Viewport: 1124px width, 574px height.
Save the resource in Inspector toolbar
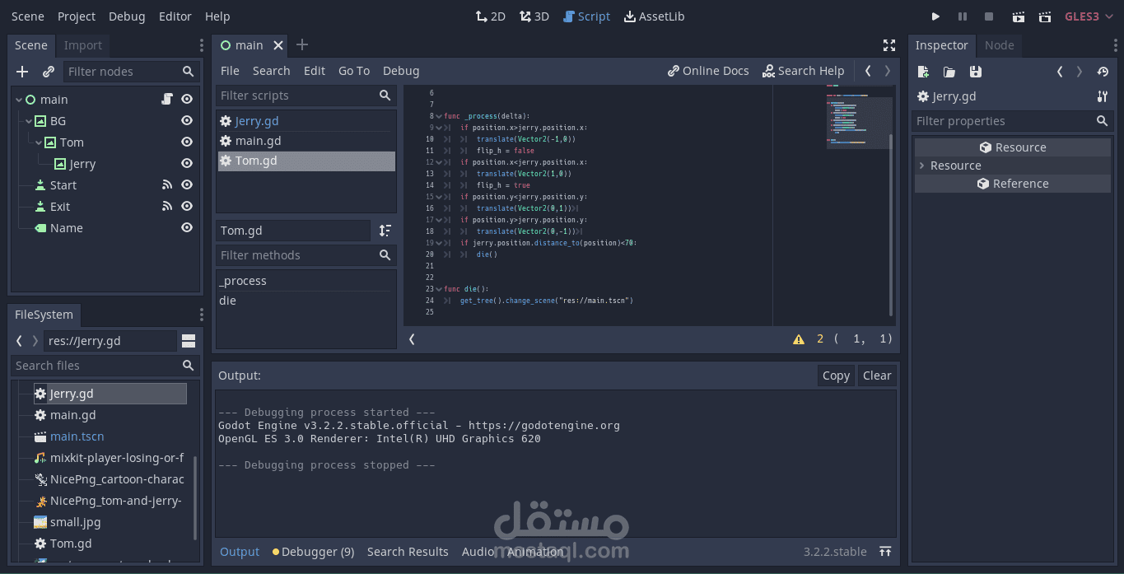(976, 72)
